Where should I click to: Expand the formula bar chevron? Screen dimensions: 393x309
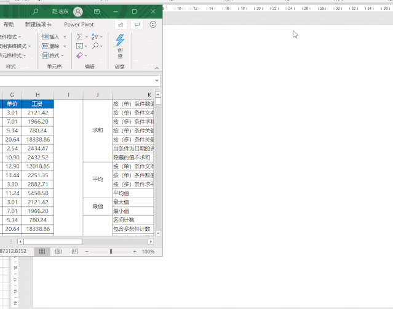click(157, 80)
